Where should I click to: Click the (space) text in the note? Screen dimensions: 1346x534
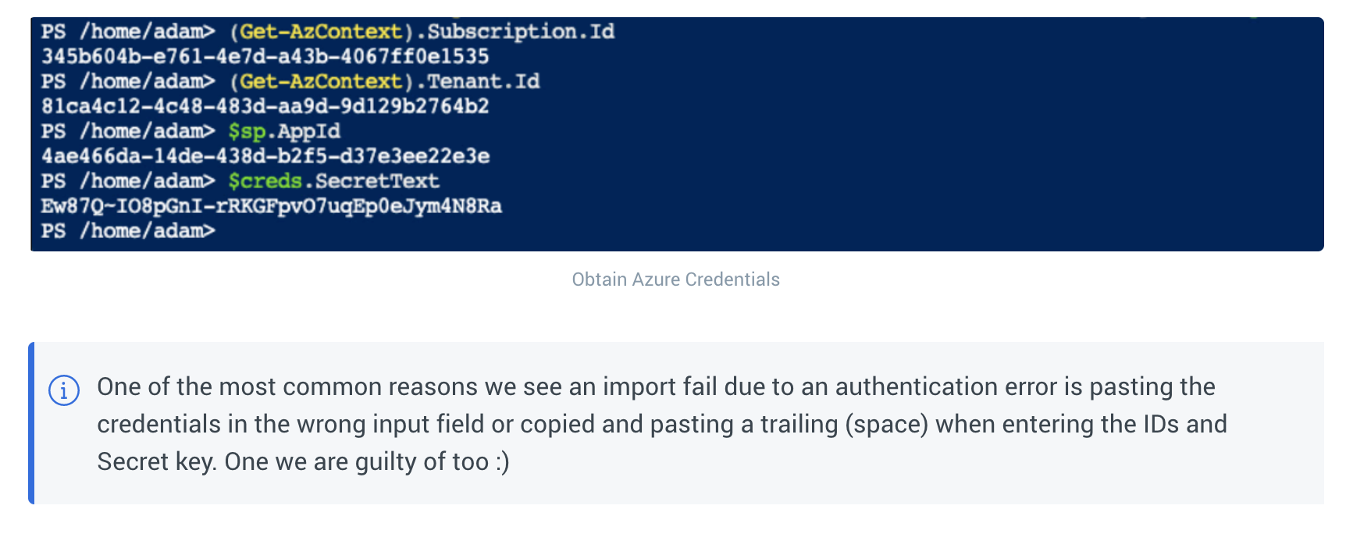click(886, 424)
